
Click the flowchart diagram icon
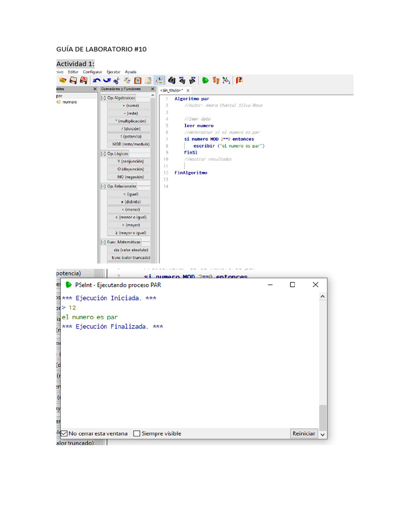point(226,80)
